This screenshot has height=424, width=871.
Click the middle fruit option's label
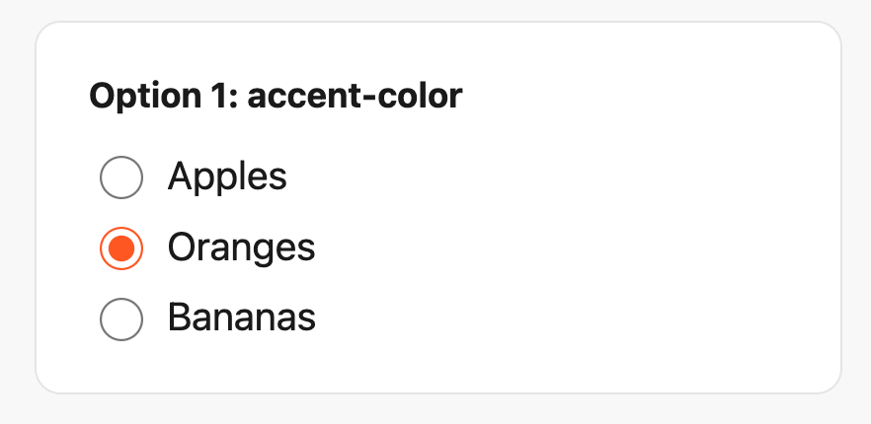(x=241, y=247)
